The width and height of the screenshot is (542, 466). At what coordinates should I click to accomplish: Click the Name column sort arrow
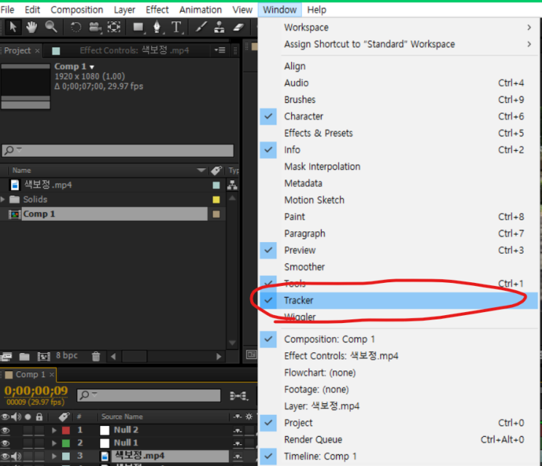click(x=201, y=170)
